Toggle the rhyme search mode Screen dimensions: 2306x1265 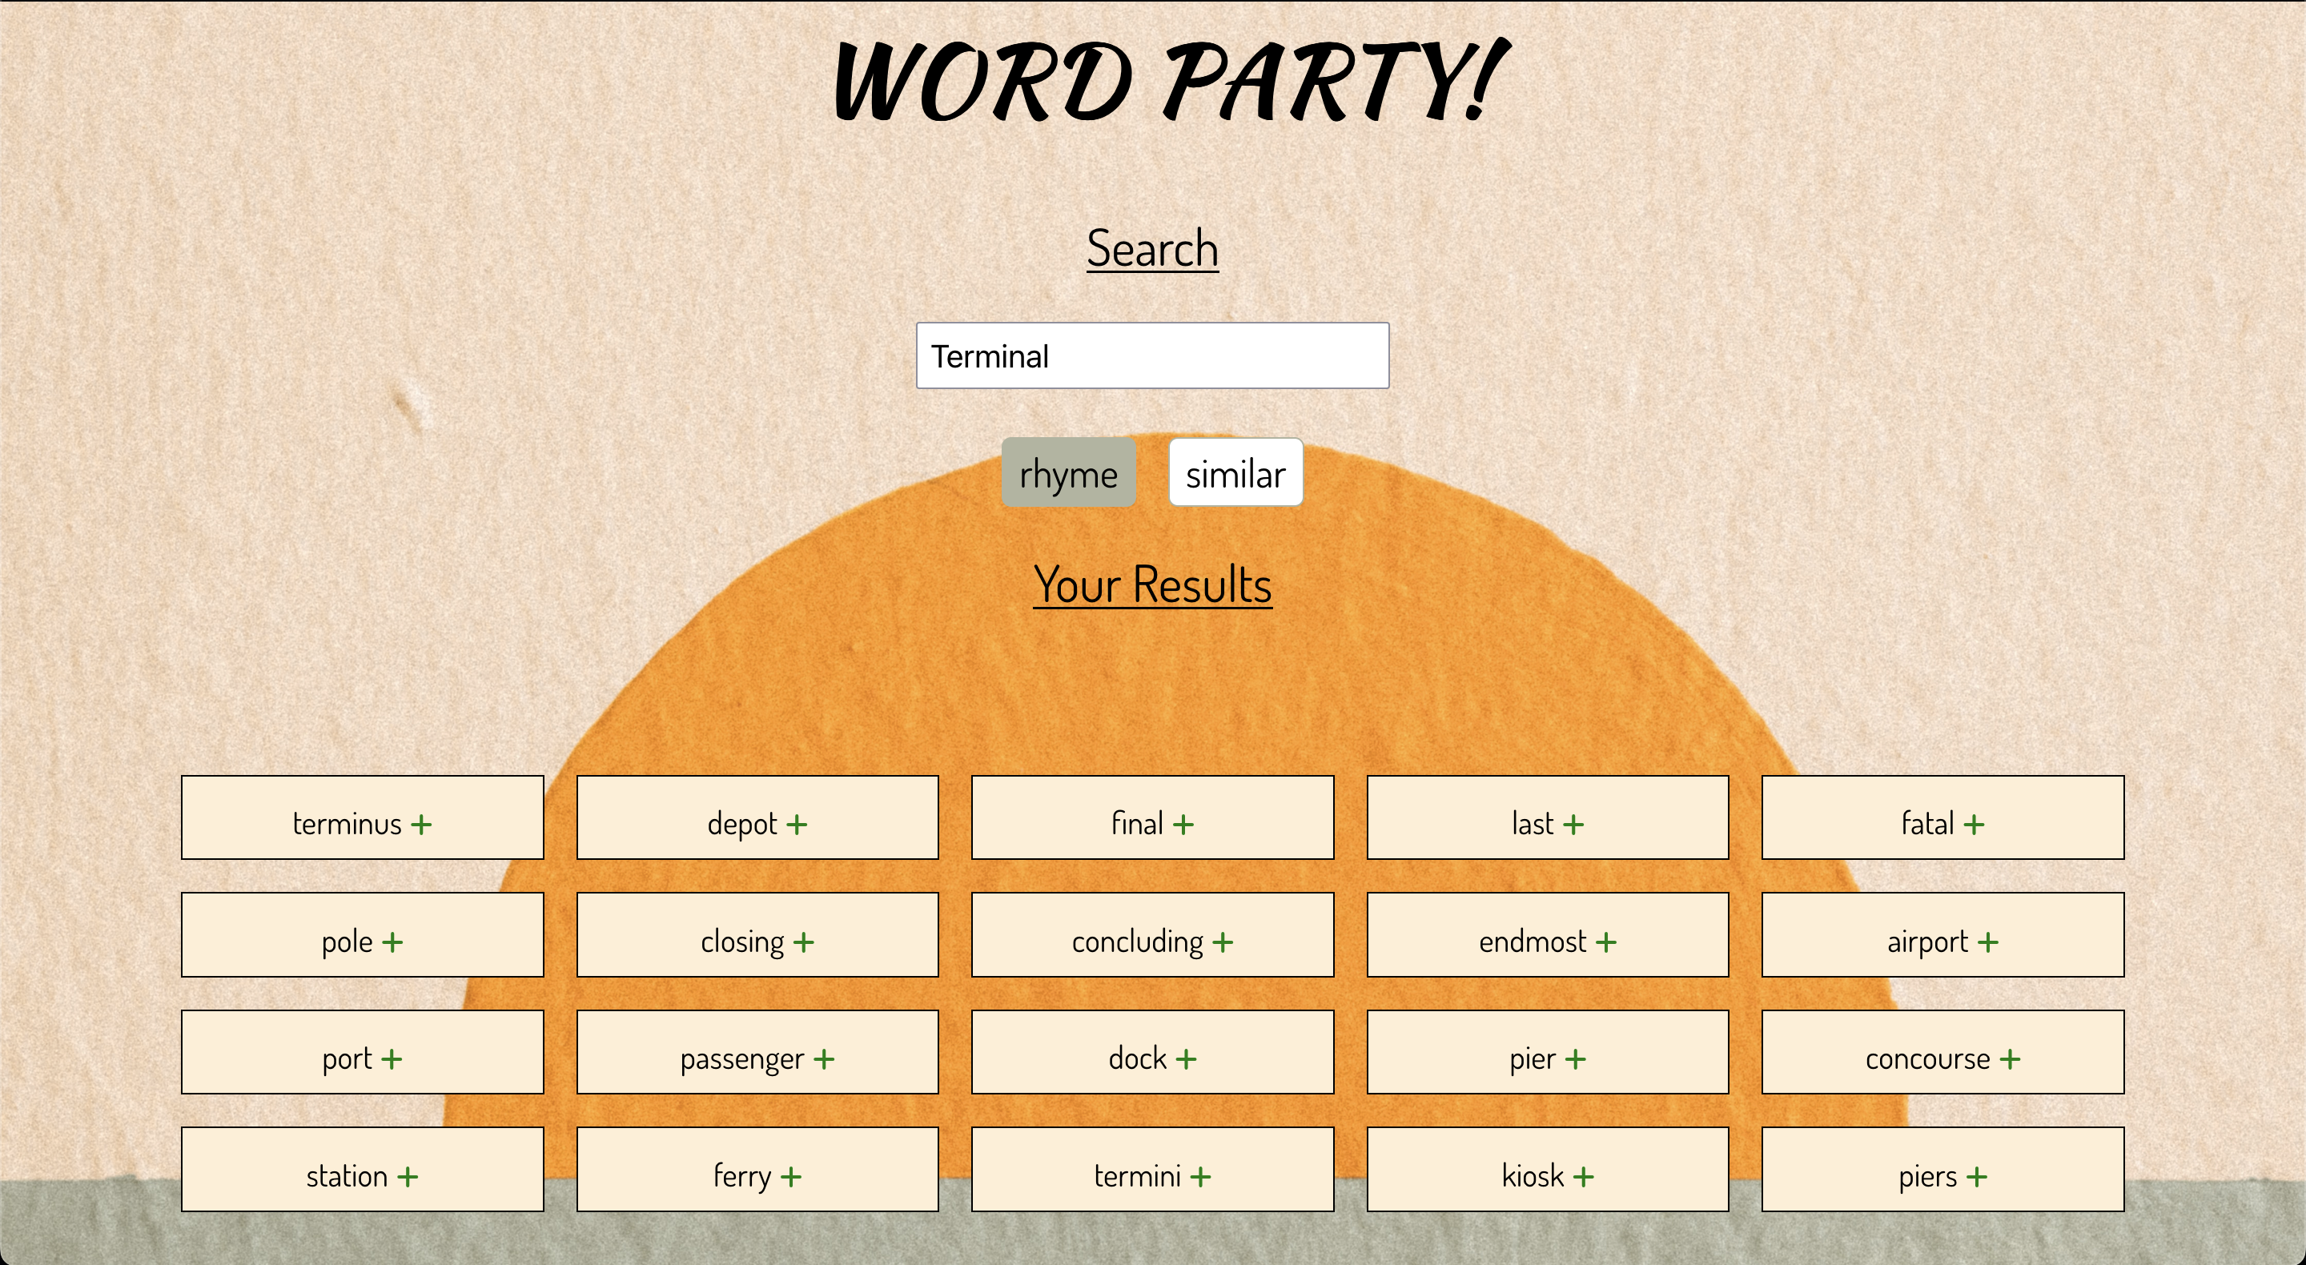[x=1067, y=475]
